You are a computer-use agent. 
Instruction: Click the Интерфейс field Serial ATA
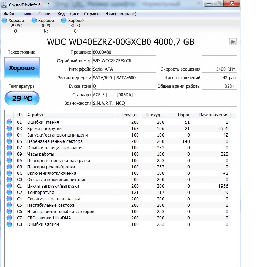click(124, 69)
